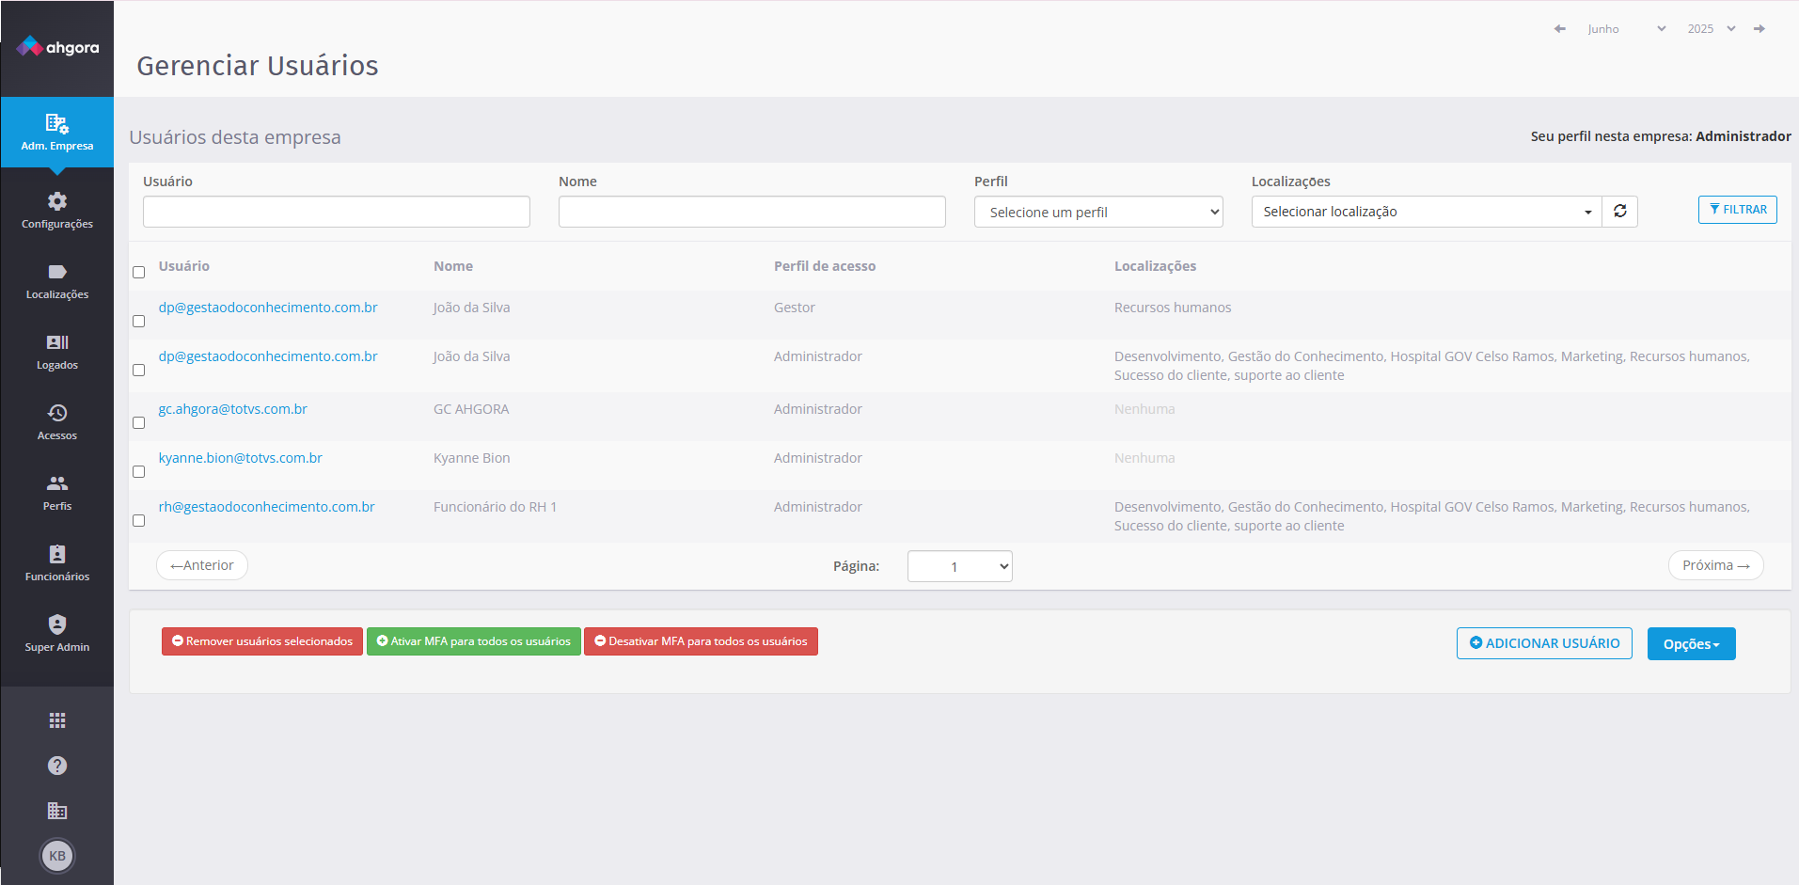1799x885 pixels.
Task: Click Funcionário do RH 1 cell
Action: point(496,507)
